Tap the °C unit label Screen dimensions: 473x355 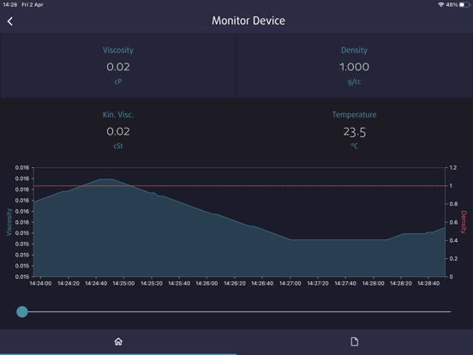[355, 146]
